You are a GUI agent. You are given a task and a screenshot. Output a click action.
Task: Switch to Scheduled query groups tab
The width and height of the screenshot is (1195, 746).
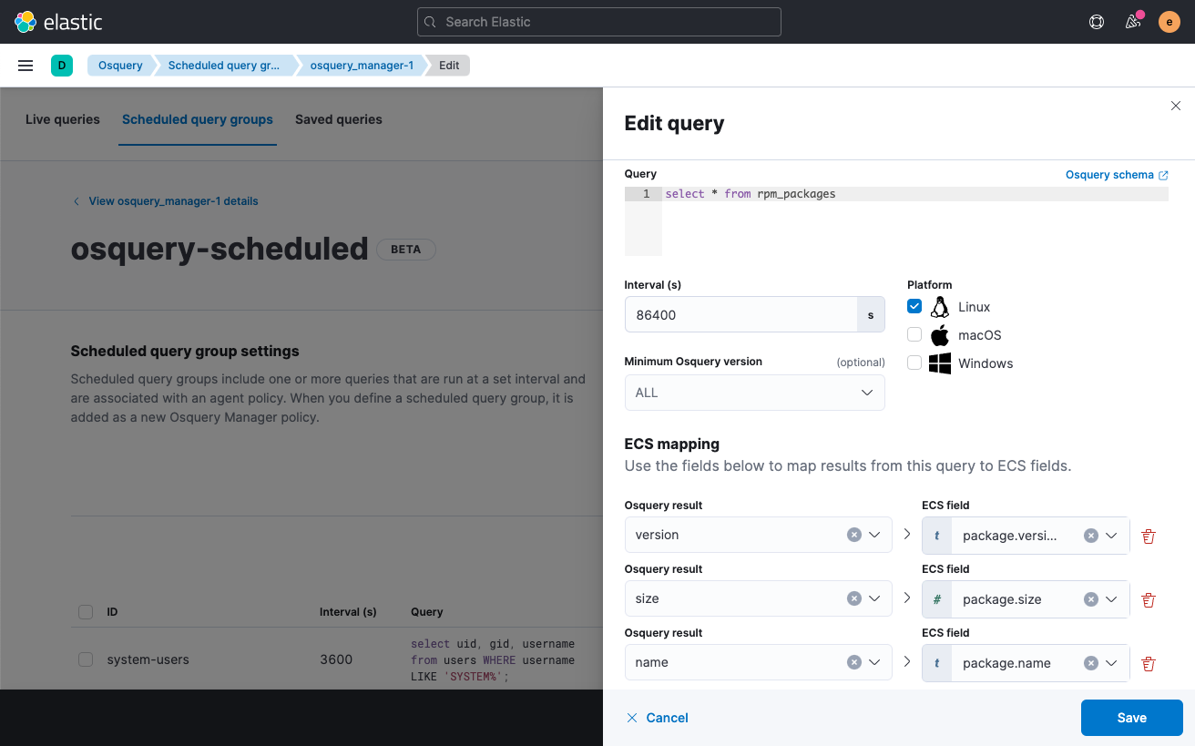click(198, 119)
